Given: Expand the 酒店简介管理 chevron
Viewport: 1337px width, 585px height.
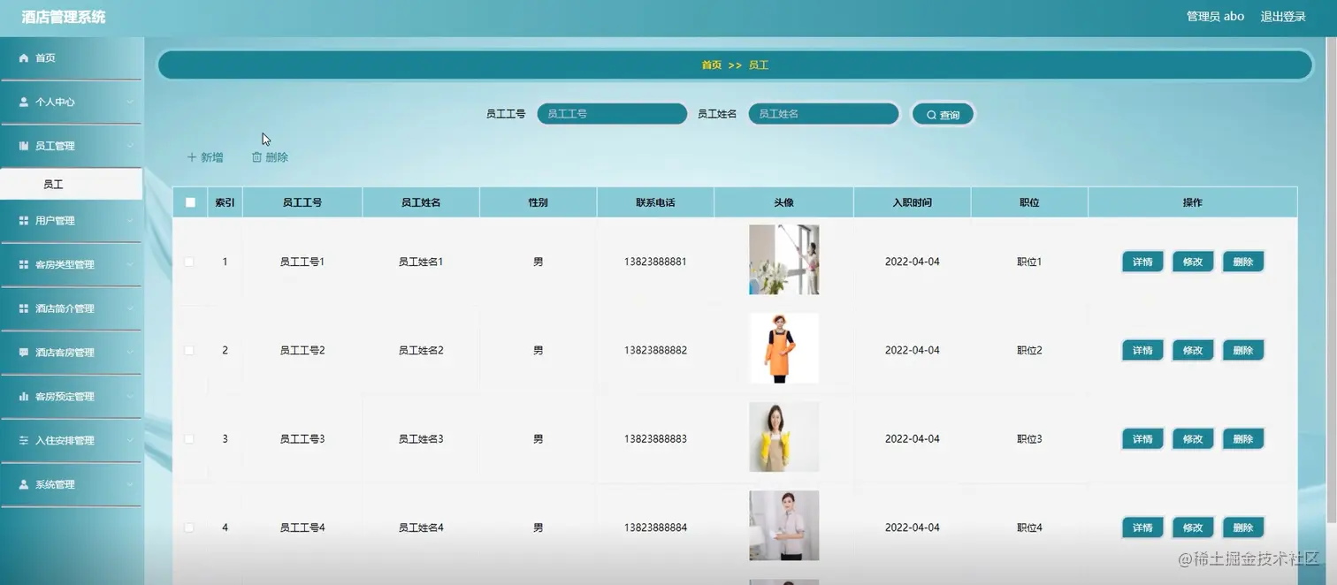Looking at the screenshot, I should 129,308.
